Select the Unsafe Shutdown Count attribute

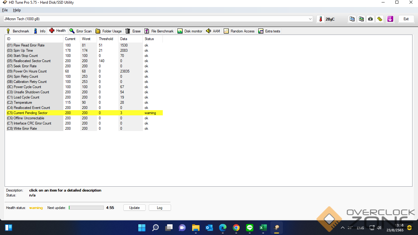(84, 92)
